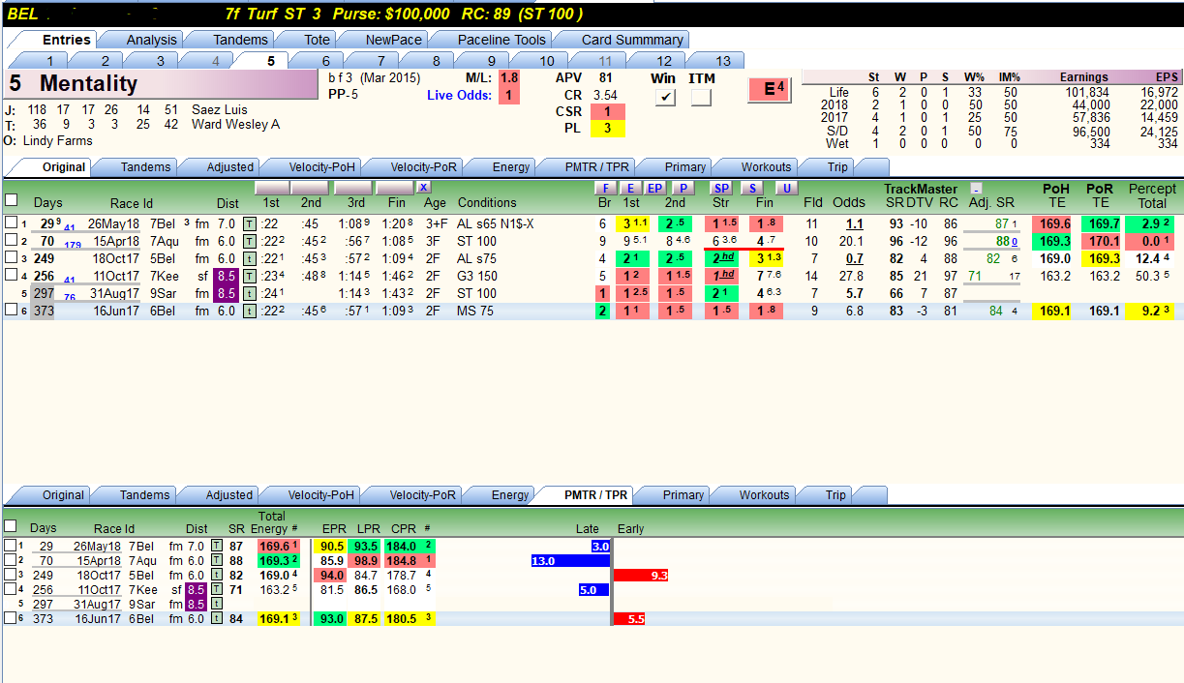
Task: Select the race 6 tab
Action: (326, 61)
